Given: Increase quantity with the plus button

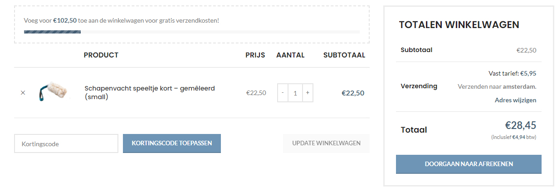Looking at the screenshot, I should 308,93.
